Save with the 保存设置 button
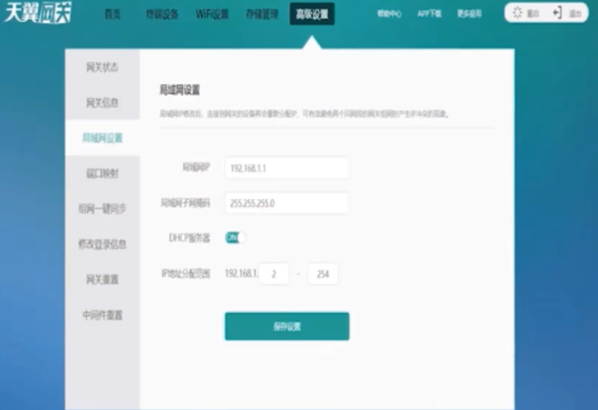This screenshot has height=410, width=598. pyautogui.click(x=287, y=326)
